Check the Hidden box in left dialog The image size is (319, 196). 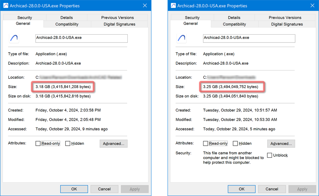pos(68,143)
